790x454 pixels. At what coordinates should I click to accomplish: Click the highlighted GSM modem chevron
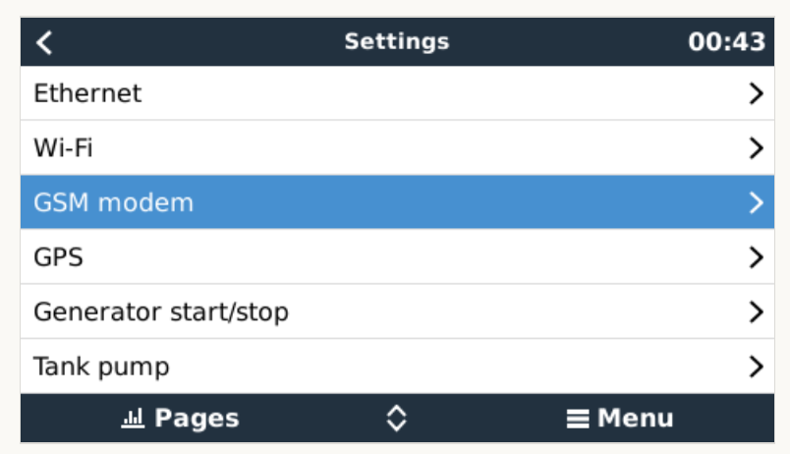coord(756,202)
